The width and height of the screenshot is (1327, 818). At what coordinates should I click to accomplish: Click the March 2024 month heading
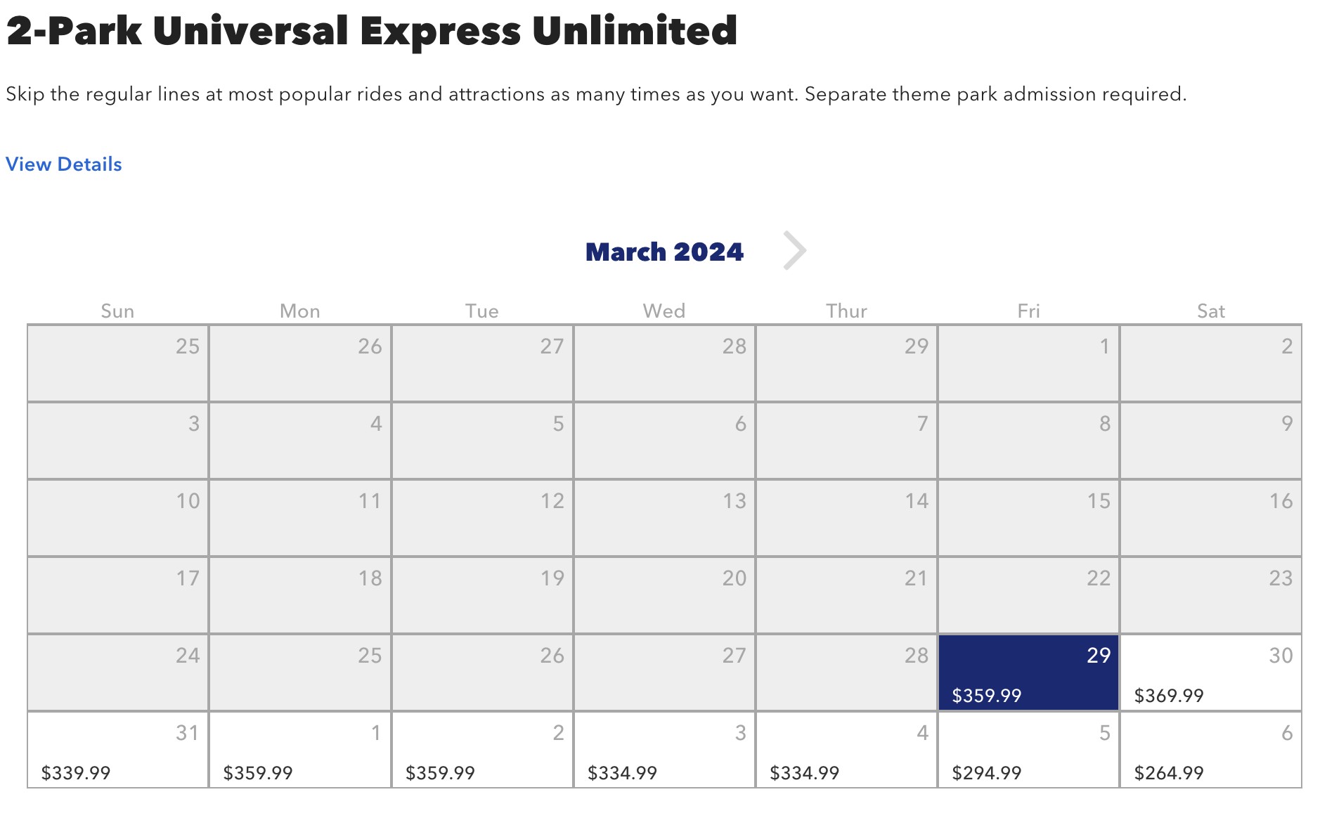tap(664, 252)
